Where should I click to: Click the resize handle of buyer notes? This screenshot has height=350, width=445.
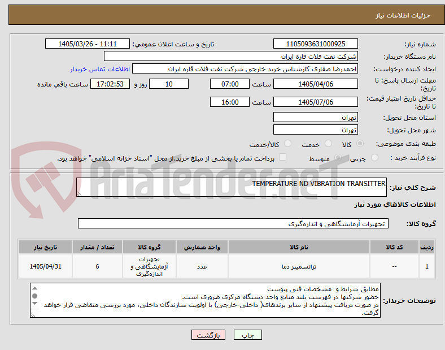point(33,314)
